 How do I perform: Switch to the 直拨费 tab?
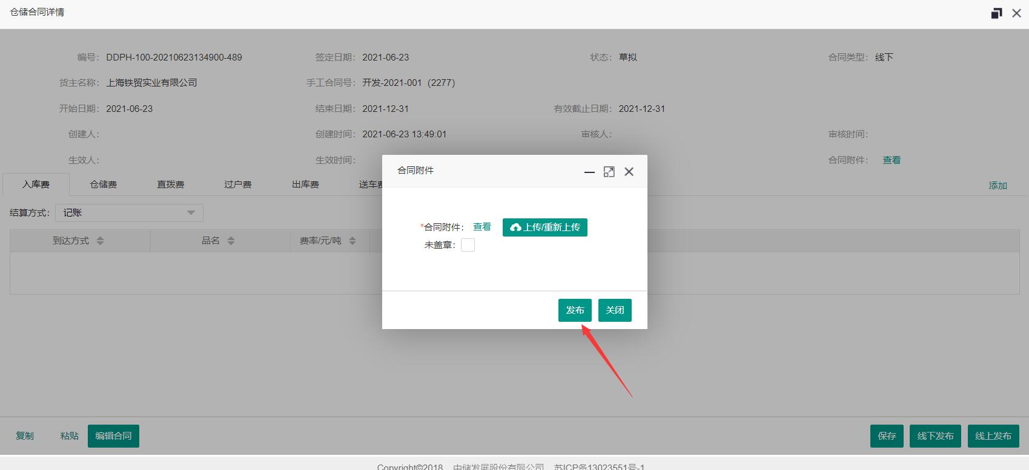point(170,184)
